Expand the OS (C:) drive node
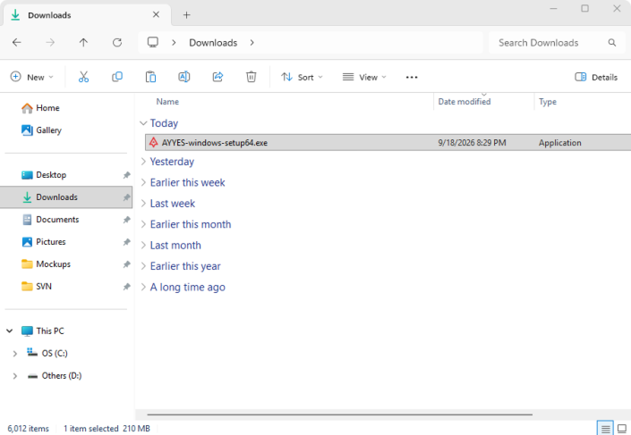Viewport: 631px width, 435px height. [x=15, y=354]
